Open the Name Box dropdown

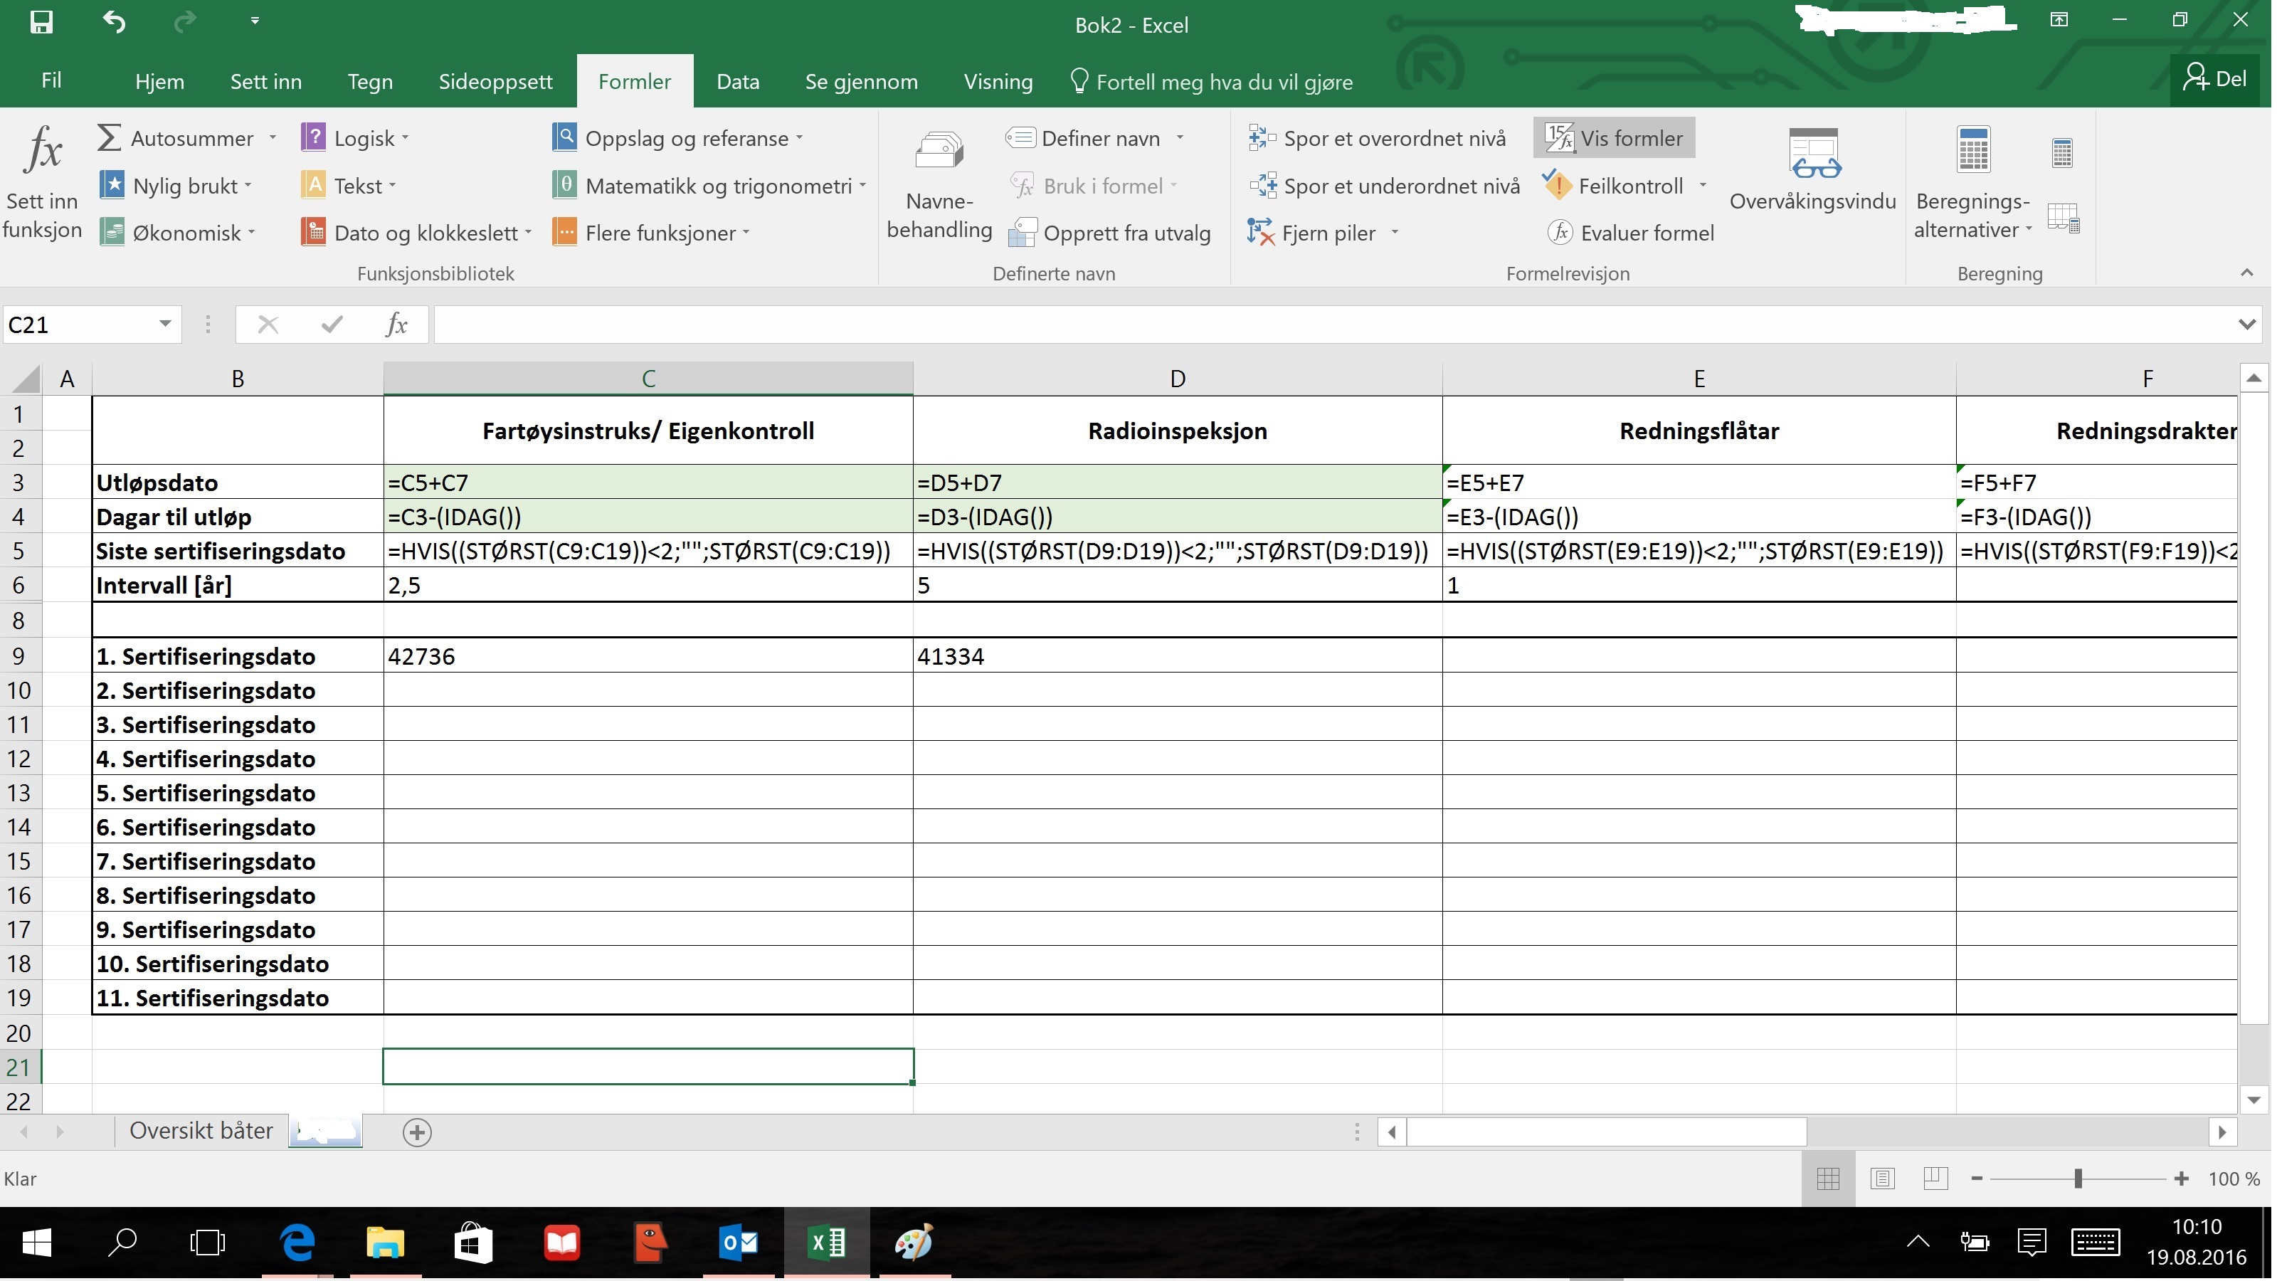point(164,325)
